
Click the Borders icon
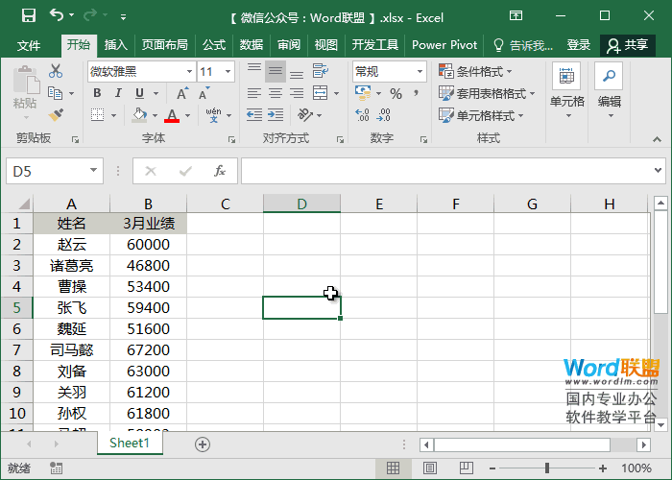[x=98, y=115]
